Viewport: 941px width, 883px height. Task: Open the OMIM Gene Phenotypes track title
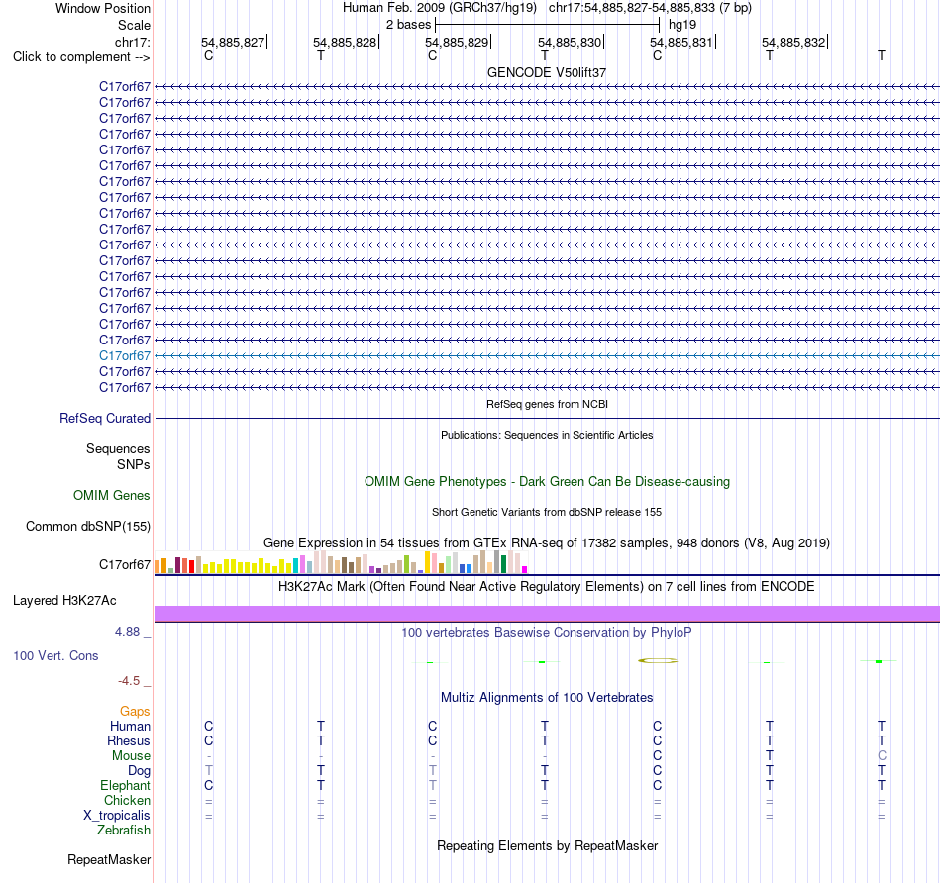(x=547, y=482)
